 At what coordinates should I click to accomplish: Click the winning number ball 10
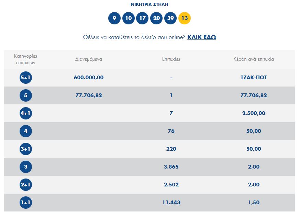tap(128, 18)
